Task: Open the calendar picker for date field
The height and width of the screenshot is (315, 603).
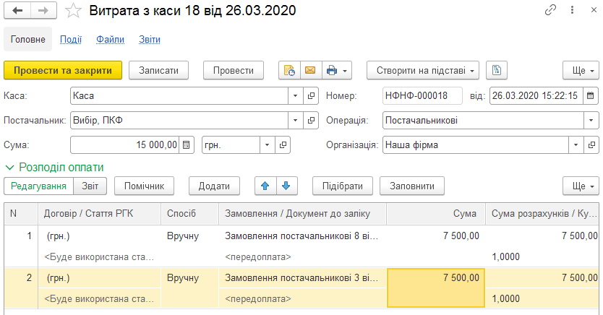Action: coord(591,95)
